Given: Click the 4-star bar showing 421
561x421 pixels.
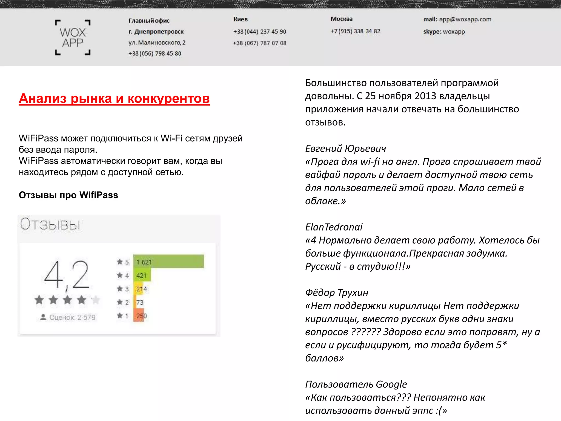Looking at the screenshot, I should (142, 275).
